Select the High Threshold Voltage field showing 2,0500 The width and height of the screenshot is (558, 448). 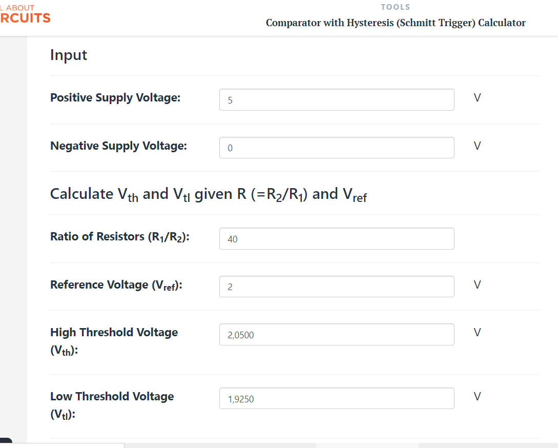pyautogui.click(x=337, y=334)
